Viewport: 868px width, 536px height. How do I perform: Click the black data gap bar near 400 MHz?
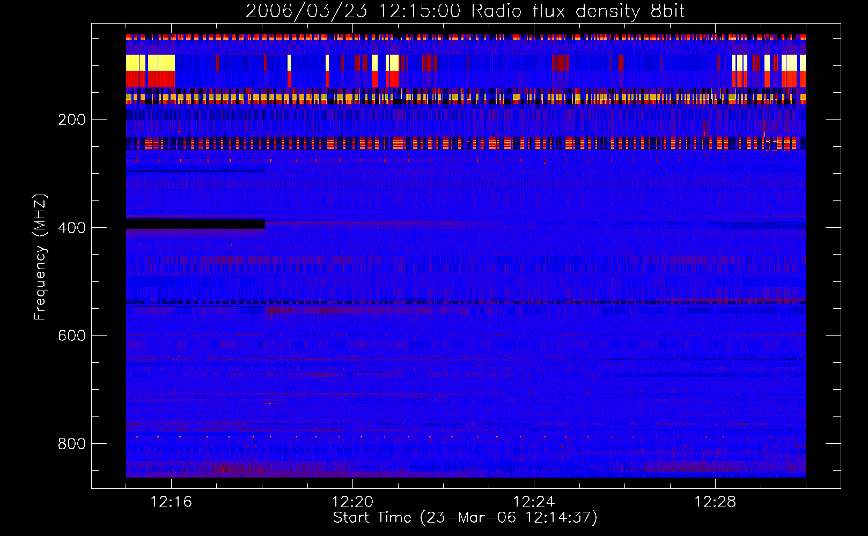coord(195,224)
